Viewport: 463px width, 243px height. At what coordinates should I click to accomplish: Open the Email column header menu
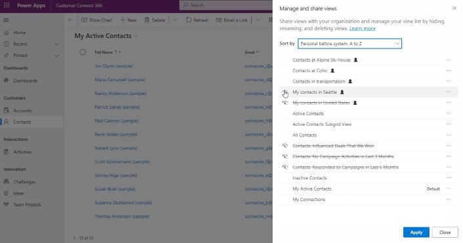pos(252,52)
